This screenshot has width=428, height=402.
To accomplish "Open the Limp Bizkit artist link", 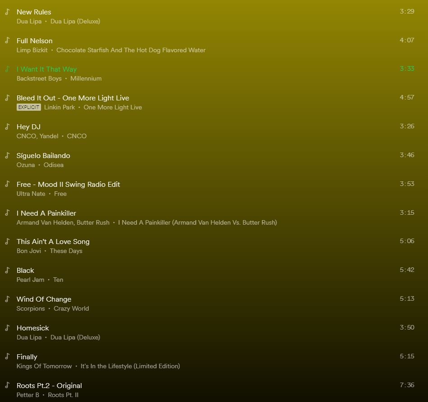I will click(32, 50).
